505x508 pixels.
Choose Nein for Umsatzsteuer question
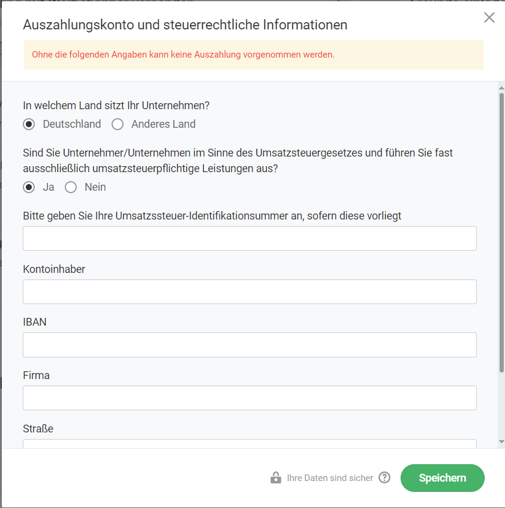coord(71,187)
